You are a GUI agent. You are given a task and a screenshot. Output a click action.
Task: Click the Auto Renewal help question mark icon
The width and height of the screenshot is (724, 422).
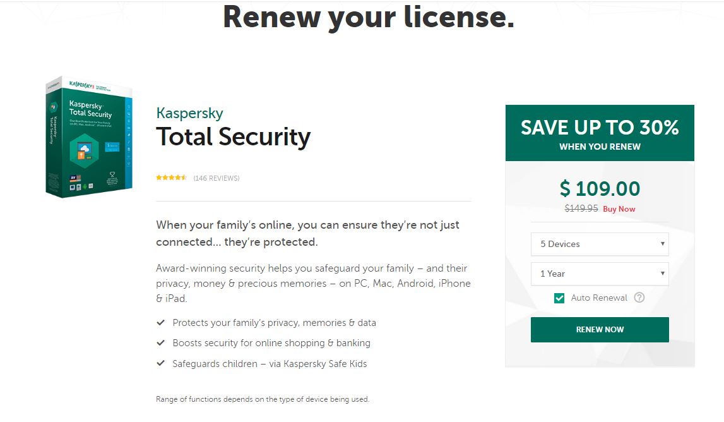coord(639,298)
